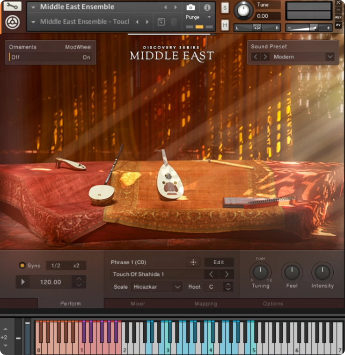Close the instrument with X button
345x355 pixels.
(338, 3)
